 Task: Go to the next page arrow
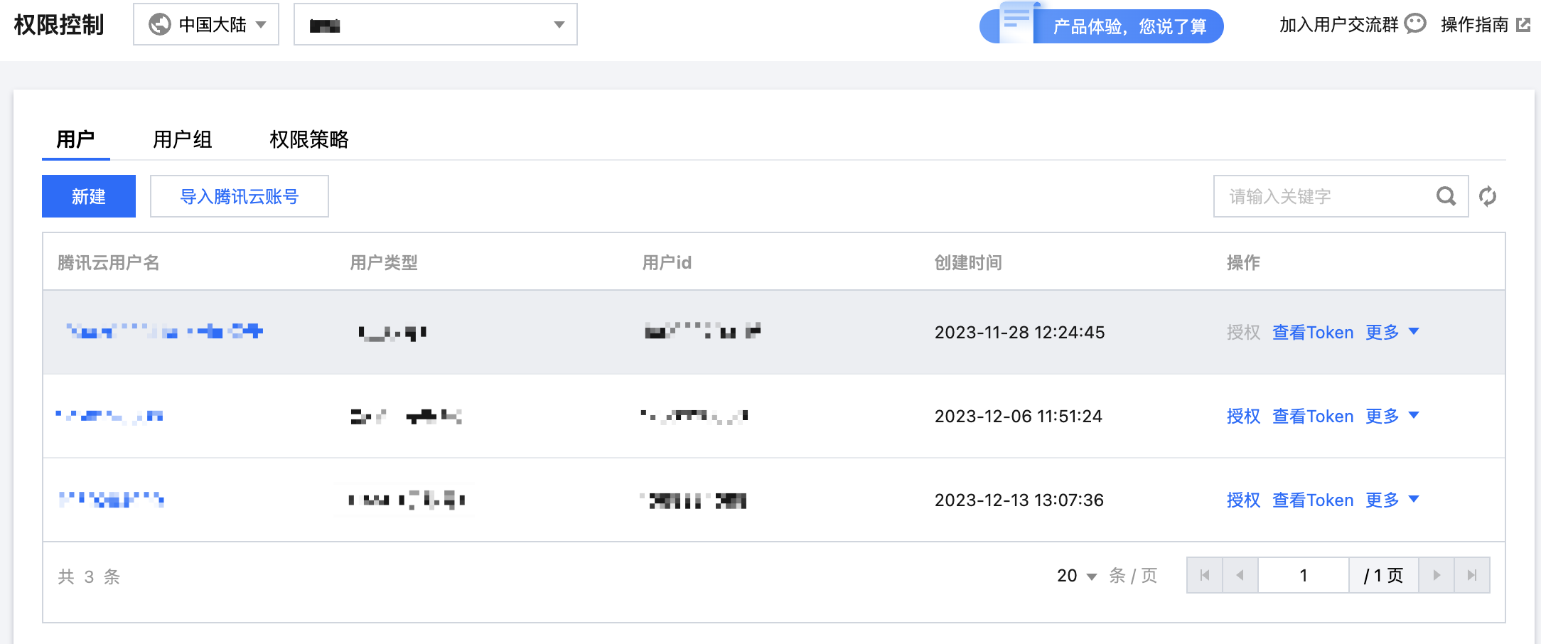(x=1437, y=575)
